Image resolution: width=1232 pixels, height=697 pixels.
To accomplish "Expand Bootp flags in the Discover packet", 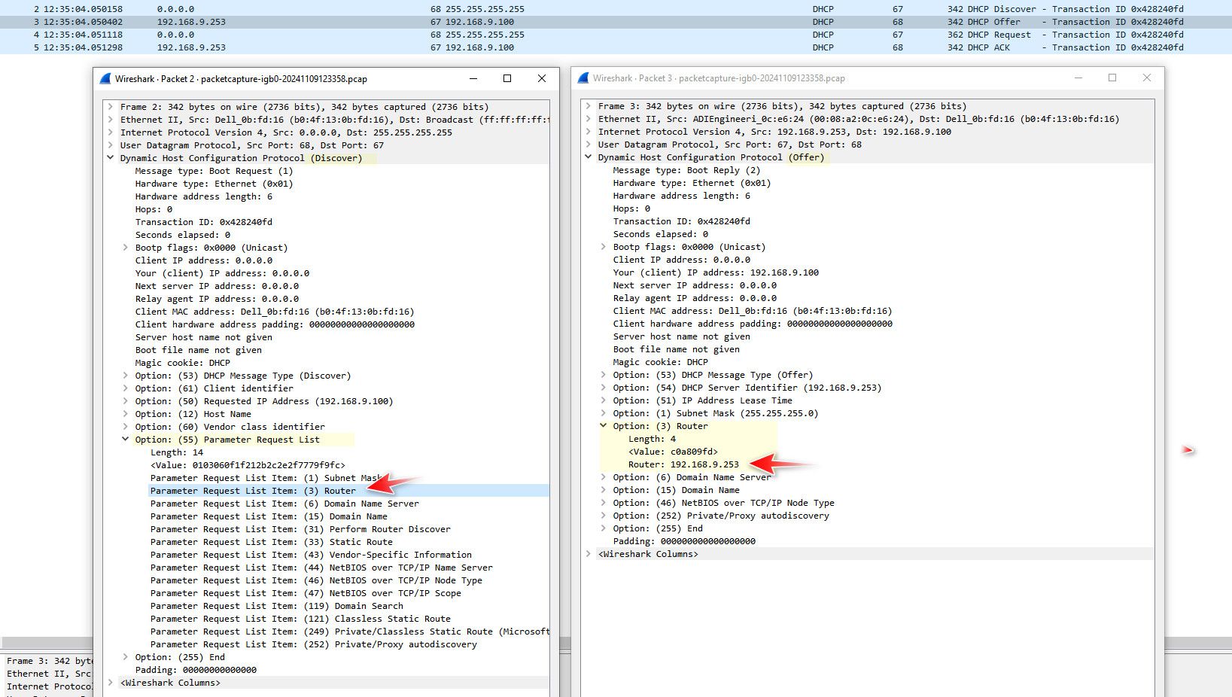I will [126, 248].
